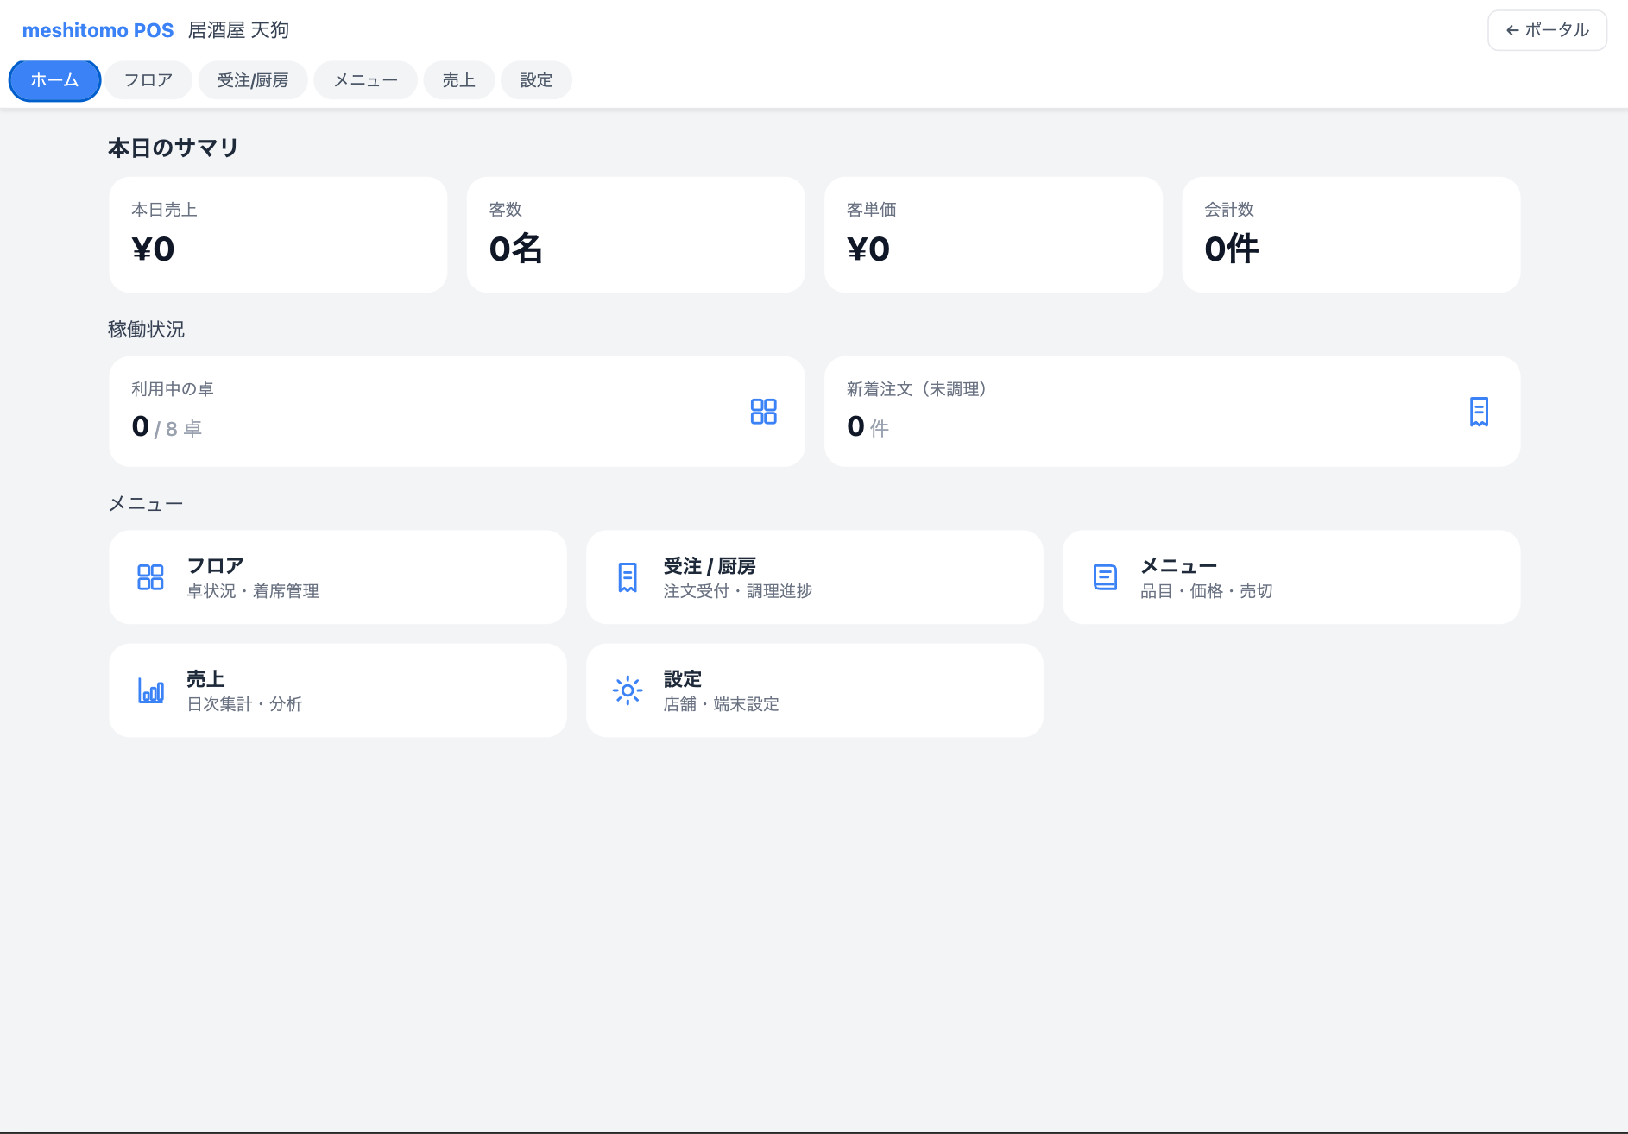Open the 売上 tab in navigation
This screenshot has height=1134, width=1628.
[x=458, y=80]
